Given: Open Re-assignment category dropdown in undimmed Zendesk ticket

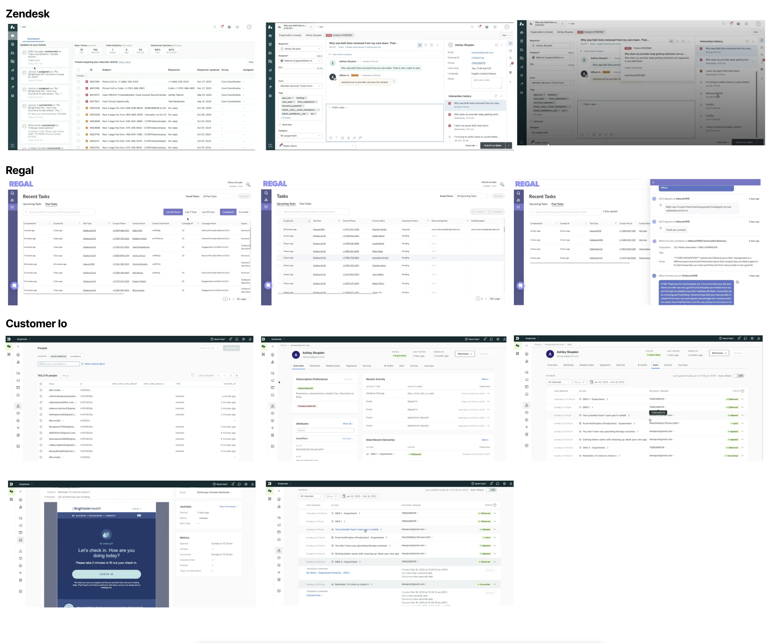Looking at the screenshot, I should 300,135.
